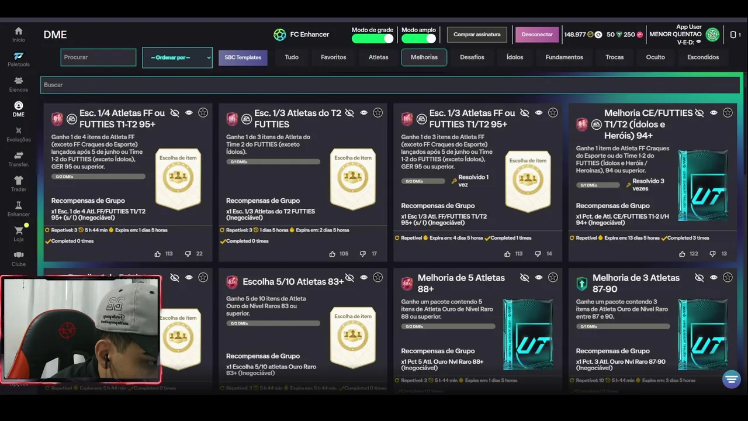View the Oculto tab
Viewport: 748px width, 421px height.
[x=656, y=57]
